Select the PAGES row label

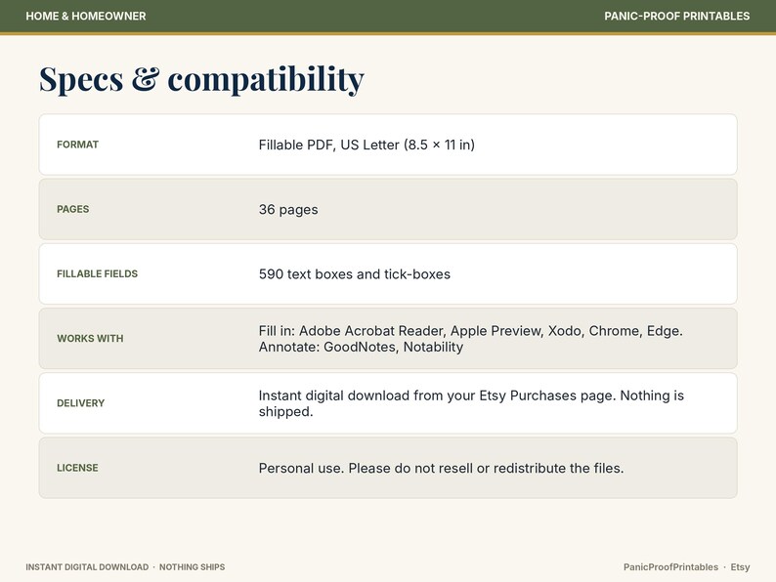tap(72, 209)
